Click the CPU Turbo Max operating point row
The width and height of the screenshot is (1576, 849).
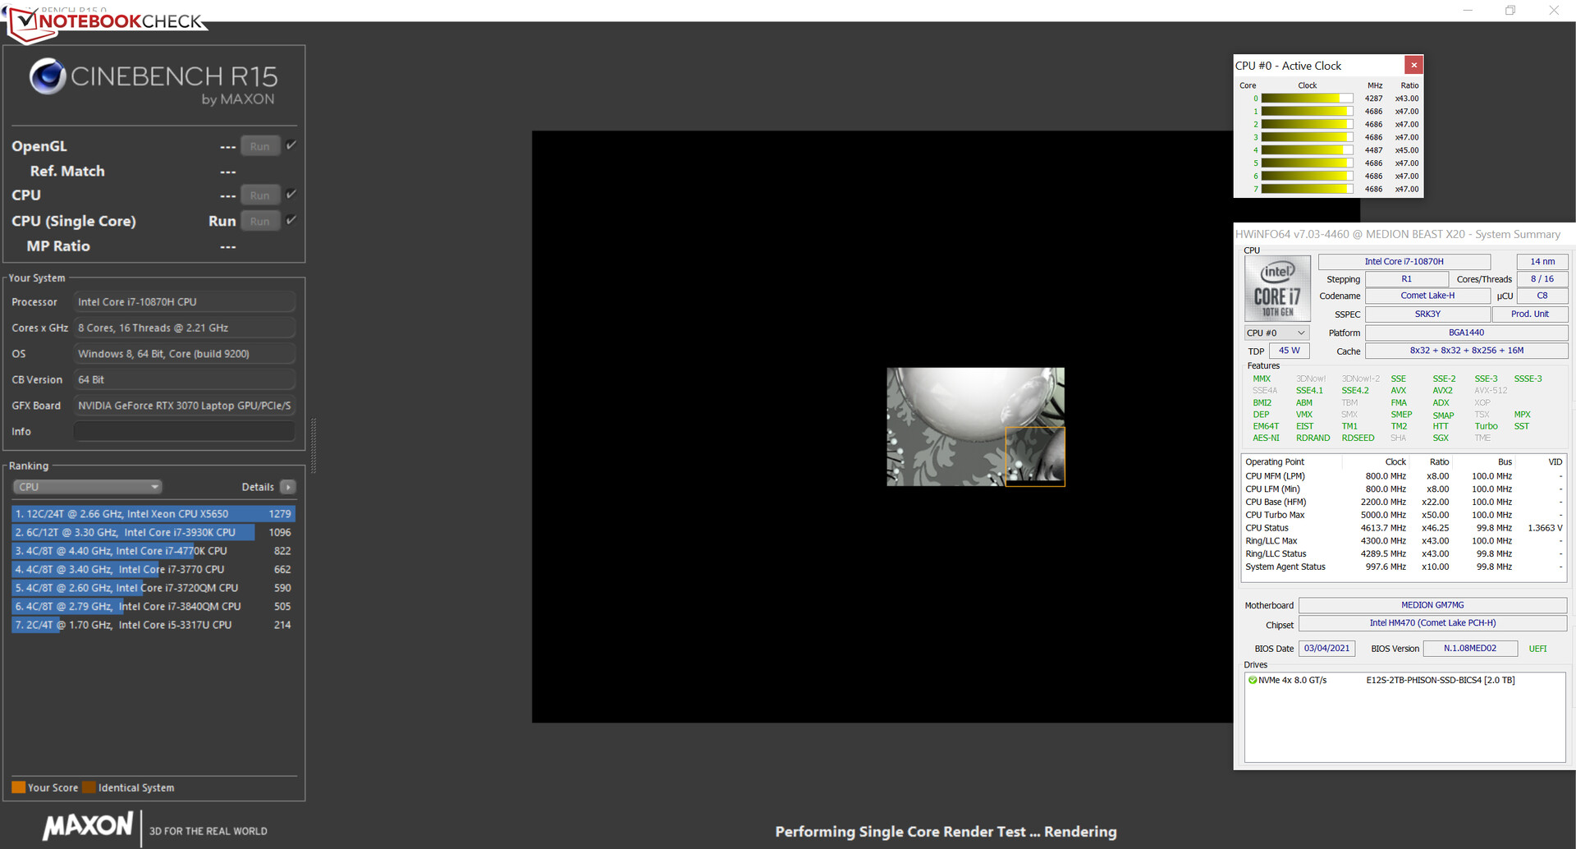click(x=1404, y=515)
